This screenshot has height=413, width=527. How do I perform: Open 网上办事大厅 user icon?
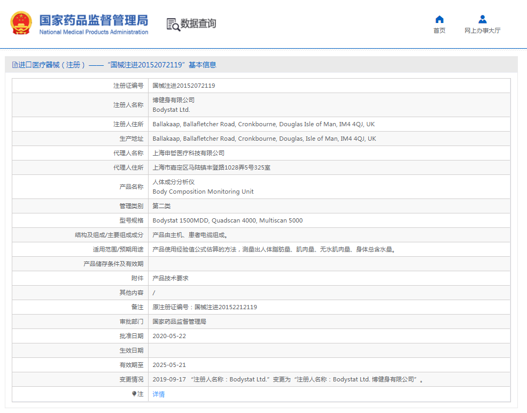coord(483,19)
